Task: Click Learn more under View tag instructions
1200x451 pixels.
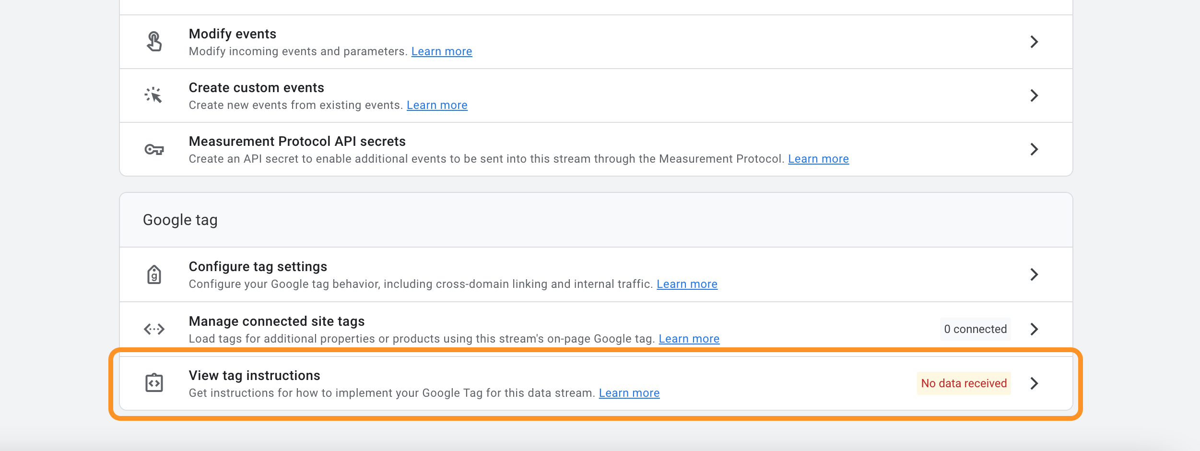Action: click(x=629, y=393)
